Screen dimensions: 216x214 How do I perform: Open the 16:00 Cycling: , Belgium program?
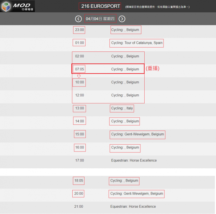[125, 147]
